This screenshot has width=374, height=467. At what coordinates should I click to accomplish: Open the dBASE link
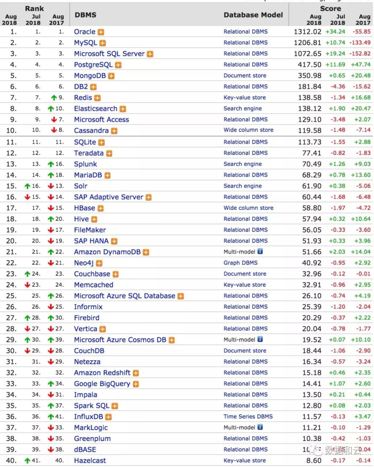click(85, 450)
